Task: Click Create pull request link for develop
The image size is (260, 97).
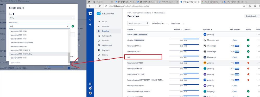Action: [x=235, y=40]
